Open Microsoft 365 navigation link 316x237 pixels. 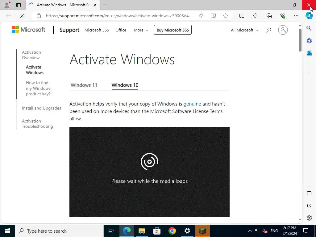(97, 30)
